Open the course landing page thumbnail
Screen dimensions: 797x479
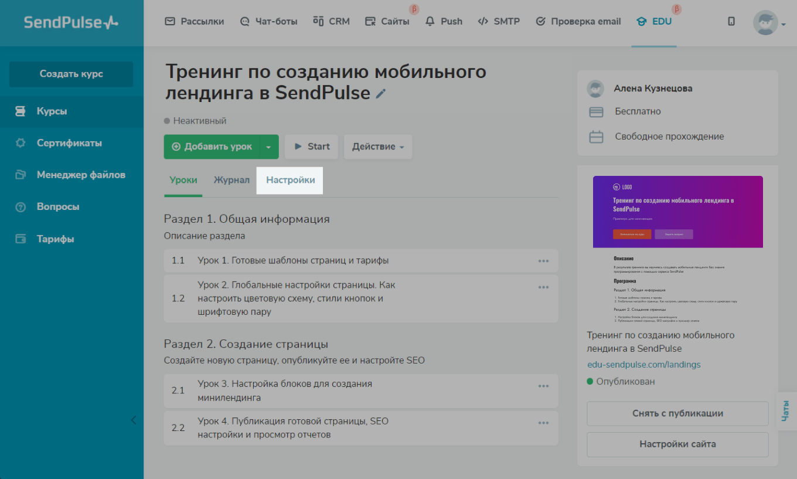tap(678, 249)
